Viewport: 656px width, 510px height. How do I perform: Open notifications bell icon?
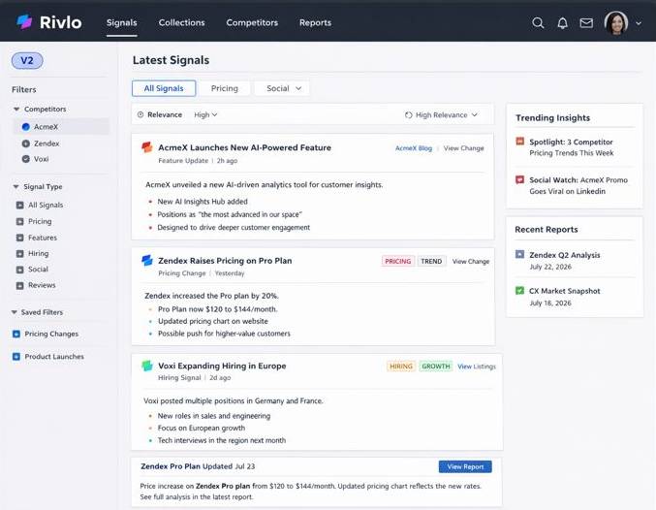tap(562, 23)
